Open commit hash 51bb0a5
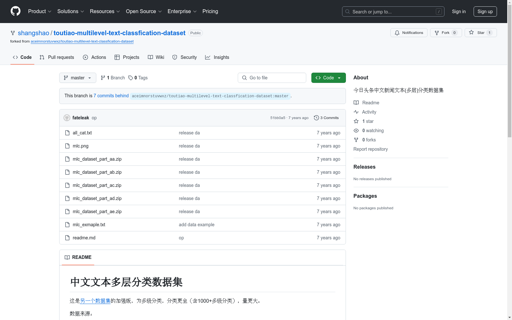The height and width of the screenshot is (320, 512). [x=278, y=118]
